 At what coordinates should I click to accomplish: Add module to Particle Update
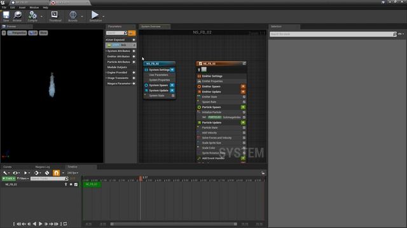243,122
